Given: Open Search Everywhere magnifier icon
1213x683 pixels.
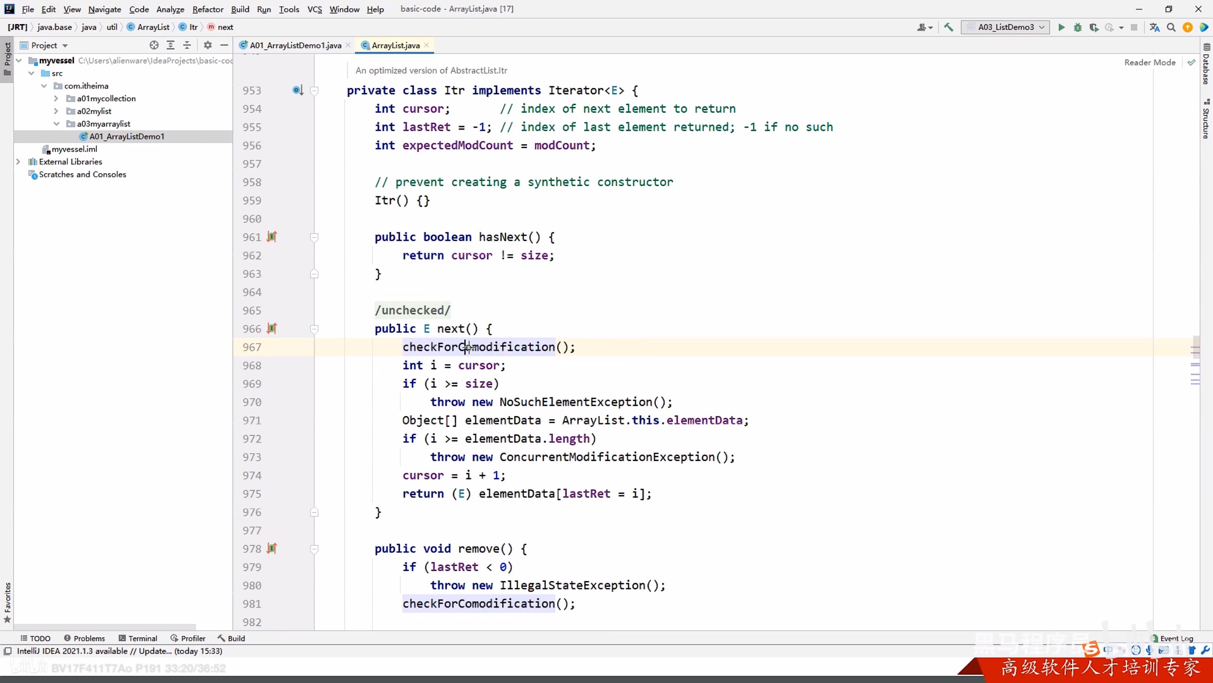Looking at the screenshot, I should pos(1171,27).
